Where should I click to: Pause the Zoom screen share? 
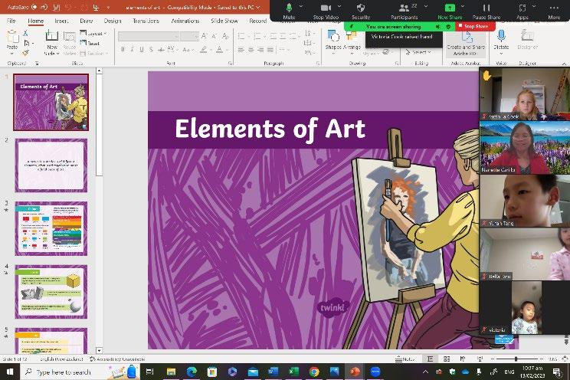[x=486, y=11]
